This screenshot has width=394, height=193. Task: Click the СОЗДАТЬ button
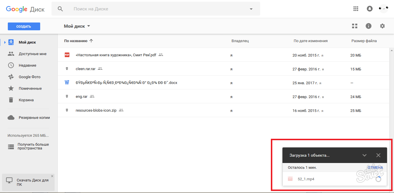(x=24, y=27)
